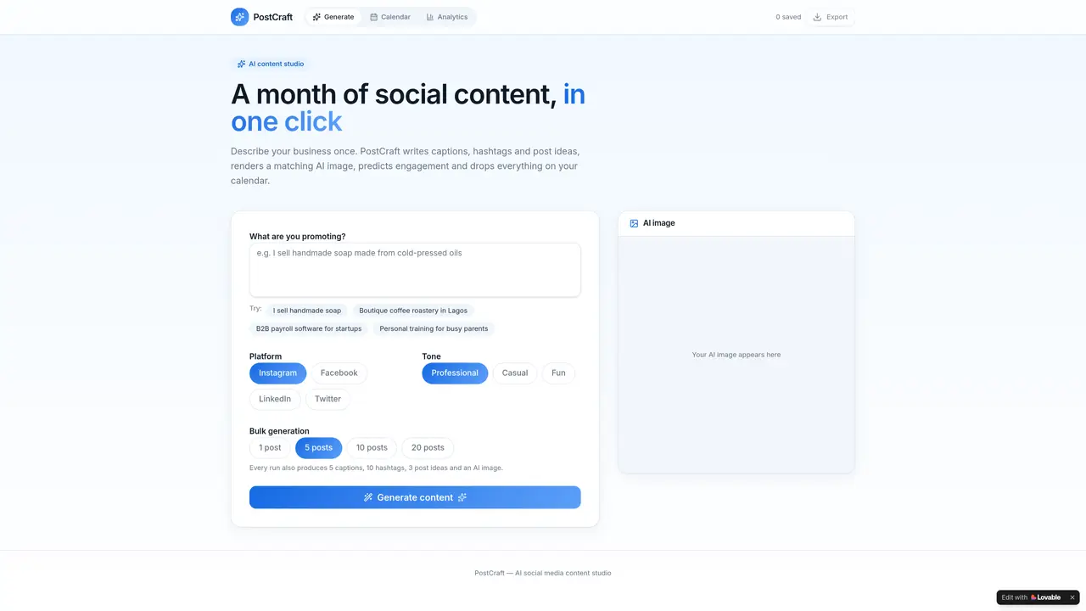The height and width of the screenshot is (611, 1086).
Task: Click the bar chart Analytics icon
Action: [x=430, y=17]
